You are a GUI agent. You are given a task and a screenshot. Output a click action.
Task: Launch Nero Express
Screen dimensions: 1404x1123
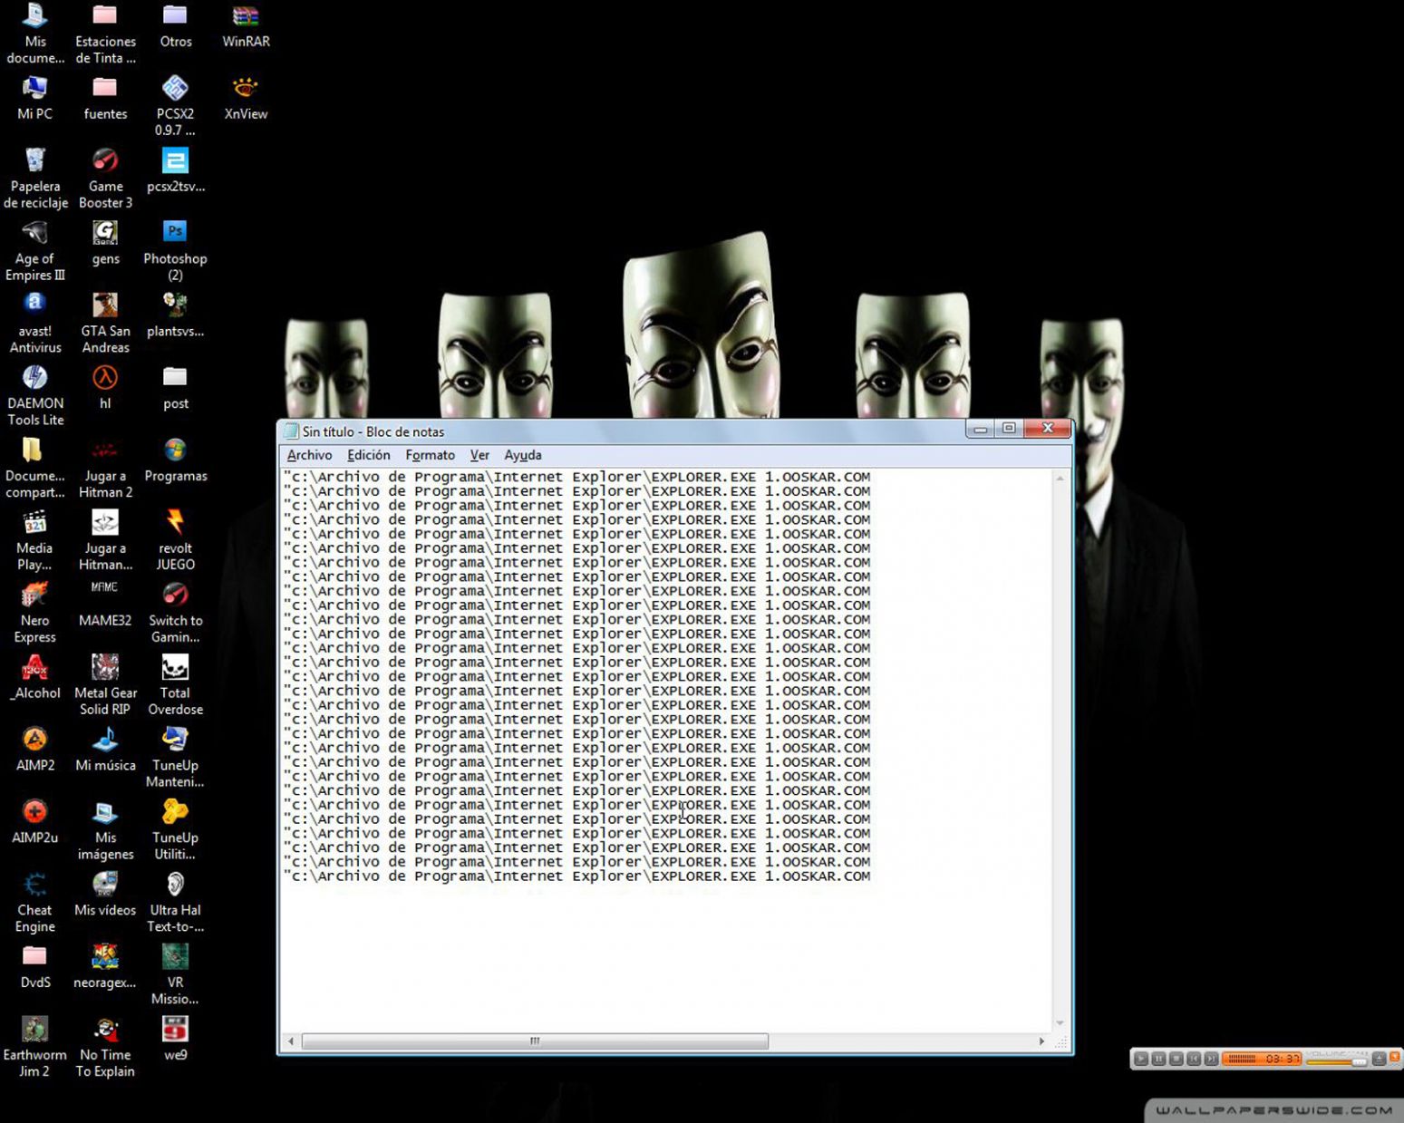(x=35, y=598)
